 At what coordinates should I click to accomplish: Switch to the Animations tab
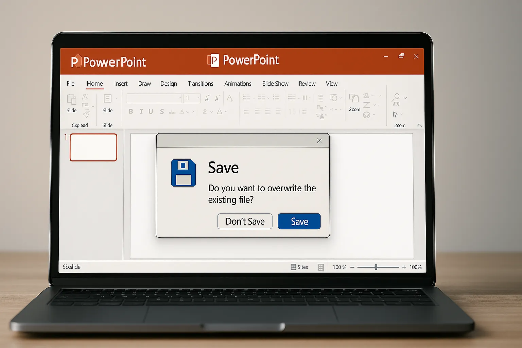click(x=238, y=84)
